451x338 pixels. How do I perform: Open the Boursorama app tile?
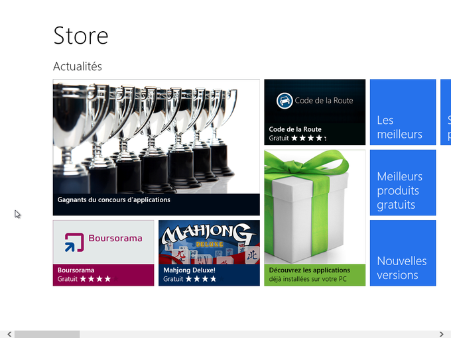point(103,253)
